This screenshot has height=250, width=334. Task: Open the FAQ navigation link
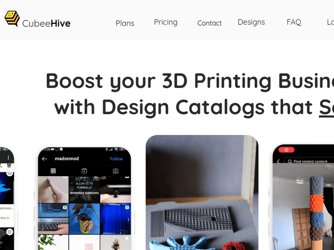point(294,22)
